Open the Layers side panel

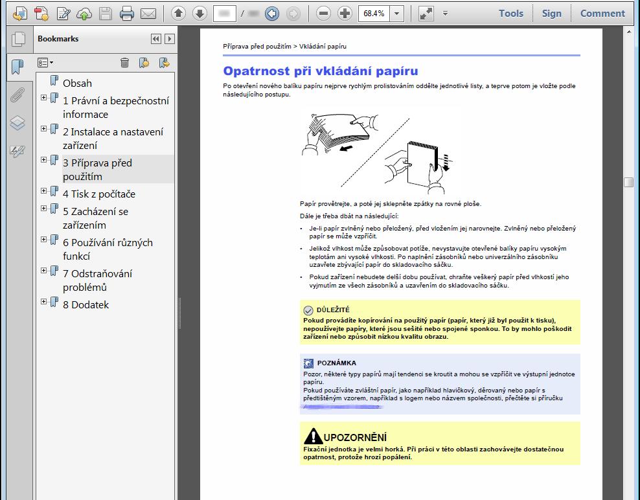tap(17, 123)
